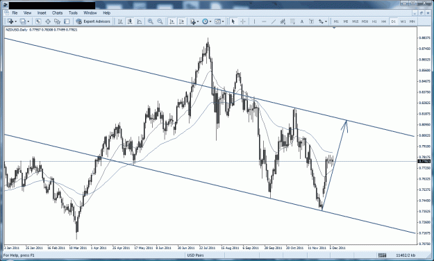
Task: Click the chart document icon beside File
Action: (x=7, y=12)
